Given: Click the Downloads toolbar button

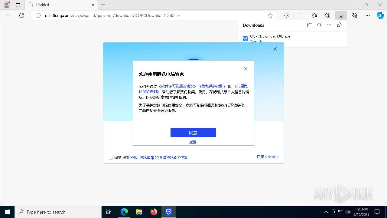Looking at the screenshot, I should pos(341,15).
